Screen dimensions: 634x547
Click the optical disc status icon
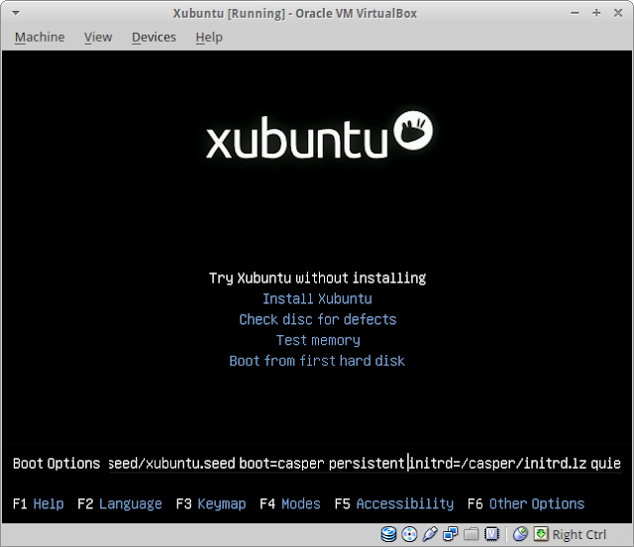point(409,534)
